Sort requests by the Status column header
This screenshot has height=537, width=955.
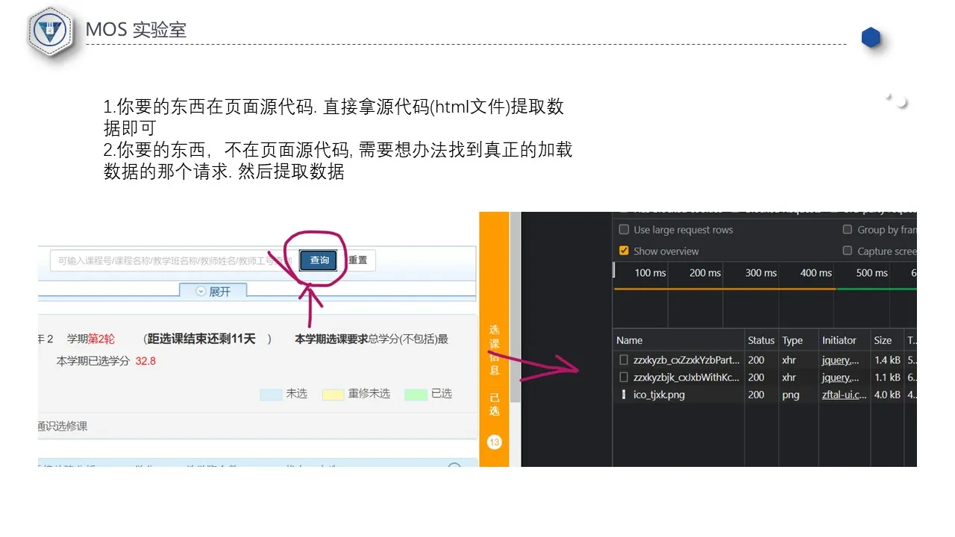click(761, 340)
